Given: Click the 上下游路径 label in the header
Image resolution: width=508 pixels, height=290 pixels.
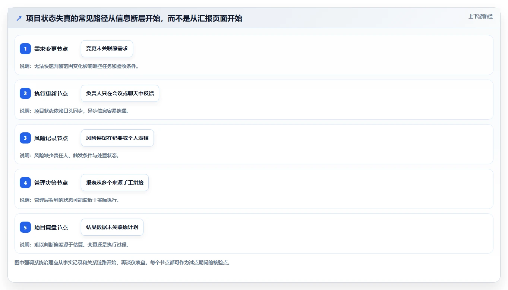Looking at the screenshot, I should pos(480,16).
